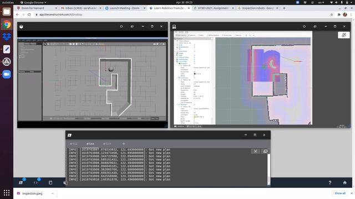Toggle the Planner Plan display checkbox
The width and height of the screenshot is (355, 199).
point(195,57)
